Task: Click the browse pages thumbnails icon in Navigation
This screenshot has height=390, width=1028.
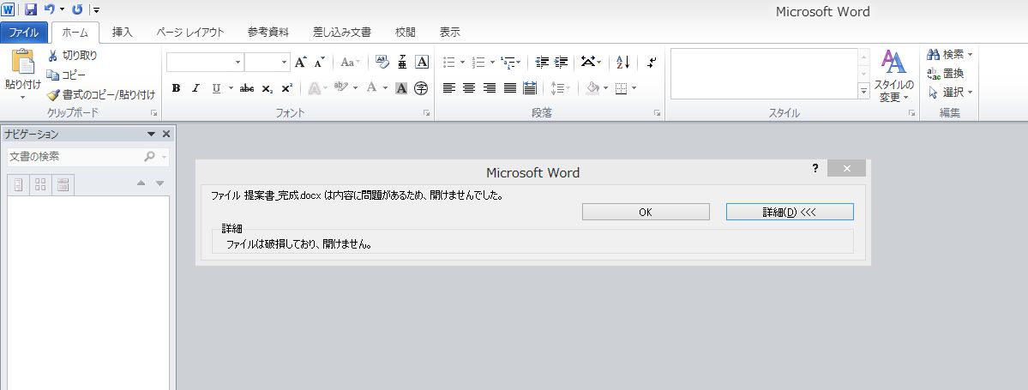Action: pyautogui.click(x=40, y=185)
